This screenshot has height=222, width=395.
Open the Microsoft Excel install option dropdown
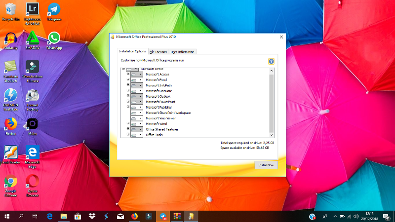(x=140, y=80)
